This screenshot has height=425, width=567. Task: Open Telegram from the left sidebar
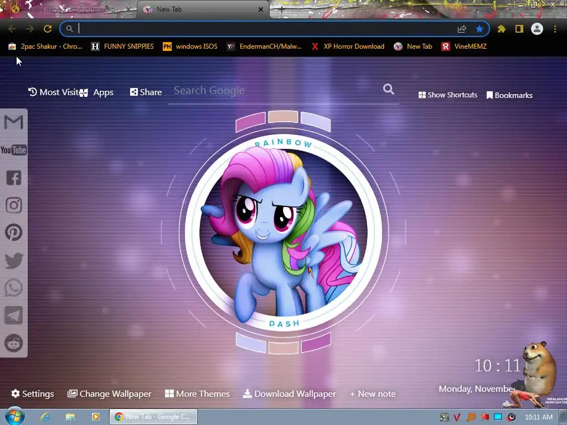pos(14,315)
